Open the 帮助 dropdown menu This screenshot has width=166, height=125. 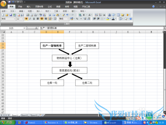point(83,11)
